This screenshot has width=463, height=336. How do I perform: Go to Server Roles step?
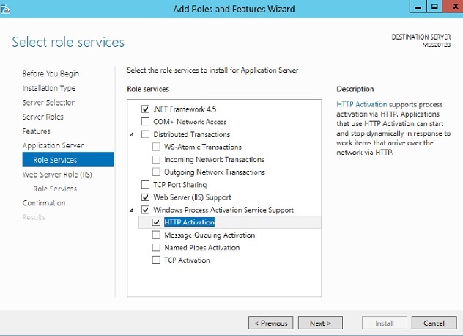pos(42,117)
